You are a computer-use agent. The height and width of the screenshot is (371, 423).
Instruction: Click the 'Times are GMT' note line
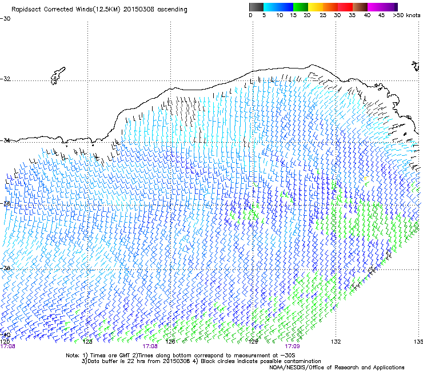(x=181, y=356)
